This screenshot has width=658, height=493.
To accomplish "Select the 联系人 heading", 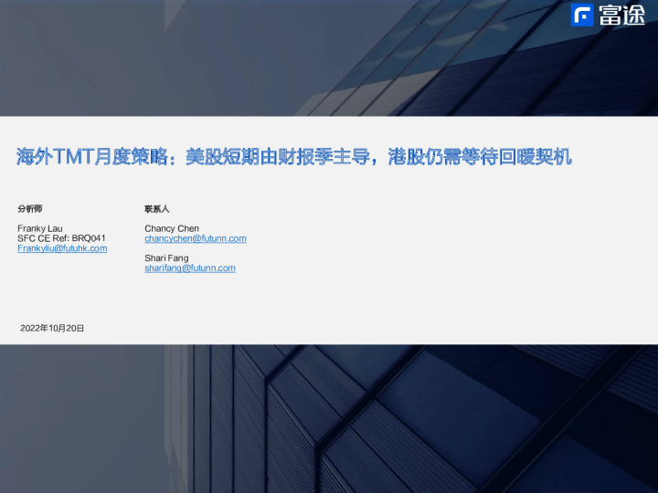I will (157, 209).
